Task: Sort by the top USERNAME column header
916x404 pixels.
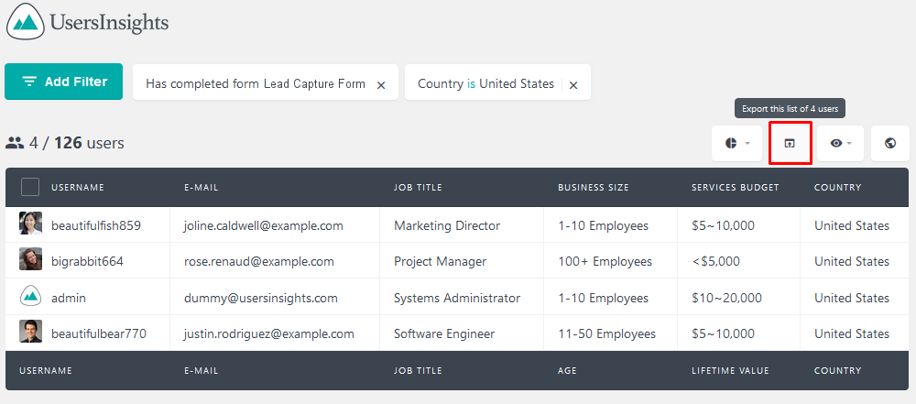Action: (x=78, y=188)
